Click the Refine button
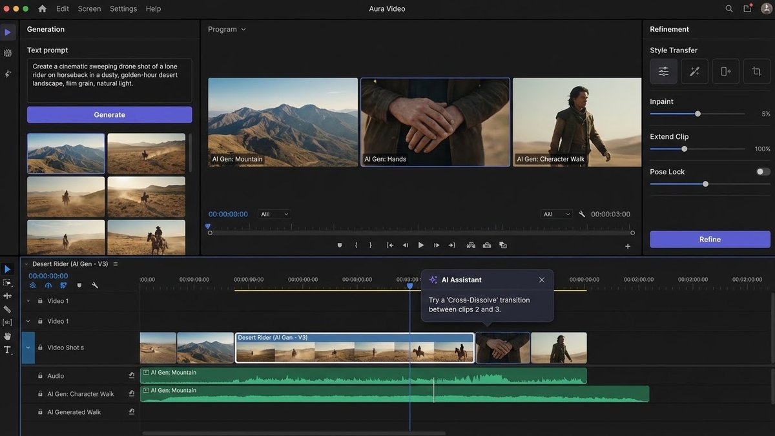 (710, 240)
